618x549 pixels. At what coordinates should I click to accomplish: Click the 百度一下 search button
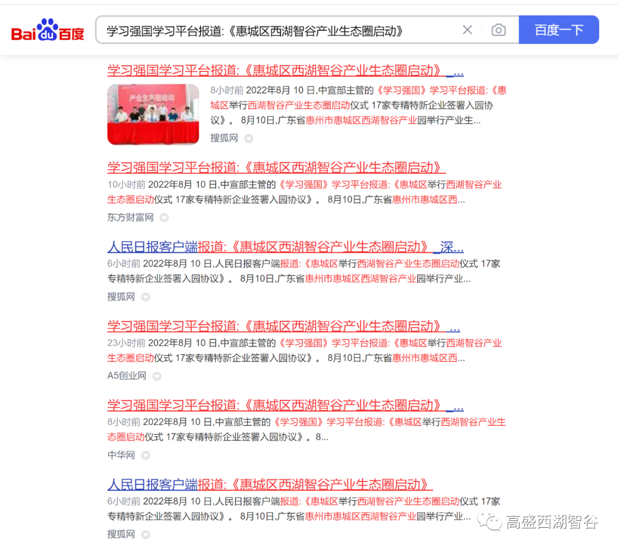click(x=559, y=29)
